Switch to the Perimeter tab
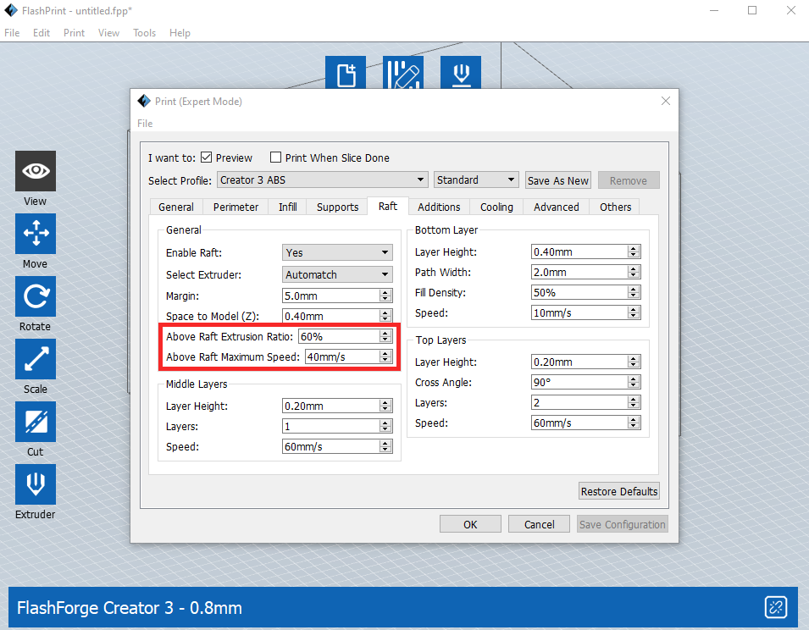Image resolution: width=809 pixels, height=630 pixels. pyautogui.click(x=235, y=207)
